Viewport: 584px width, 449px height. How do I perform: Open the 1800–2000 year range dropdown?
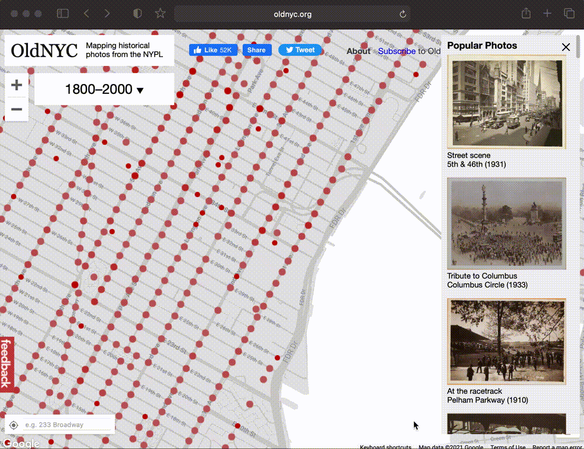click(105, 89)
